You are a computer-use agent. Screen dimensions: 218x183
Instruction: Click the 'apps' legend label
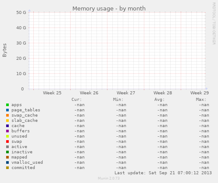point(17,105)
